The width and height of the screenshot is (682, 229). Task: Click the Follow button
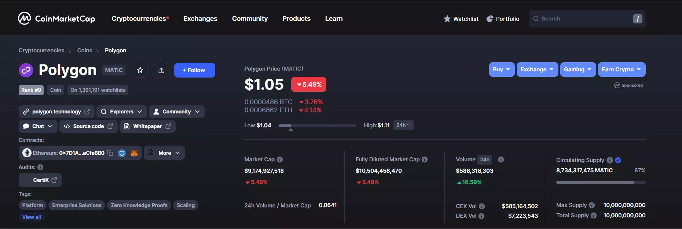(x=194, y=70)
